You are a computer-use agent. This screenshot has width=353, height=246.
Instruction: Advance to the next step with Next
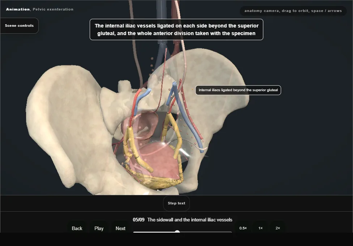click(x=120, y=228)
